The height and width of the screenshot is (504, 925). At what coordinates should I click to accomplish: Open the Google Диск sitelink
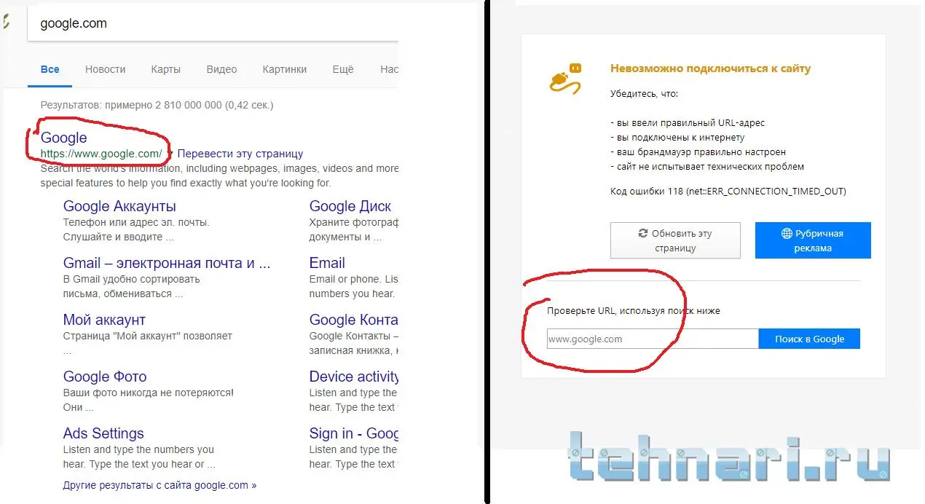pyautogui.click(x=350, y=206)
